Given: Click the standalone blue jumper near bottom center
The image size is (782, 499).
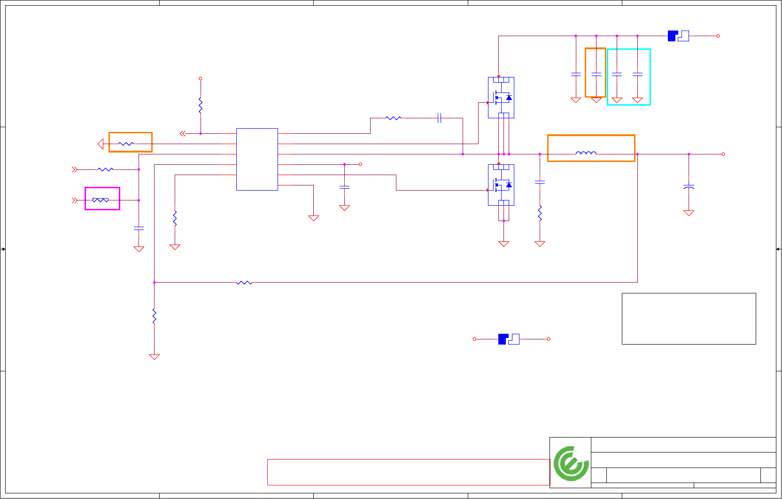Looking at the screenshot, I should click(509, 339).
